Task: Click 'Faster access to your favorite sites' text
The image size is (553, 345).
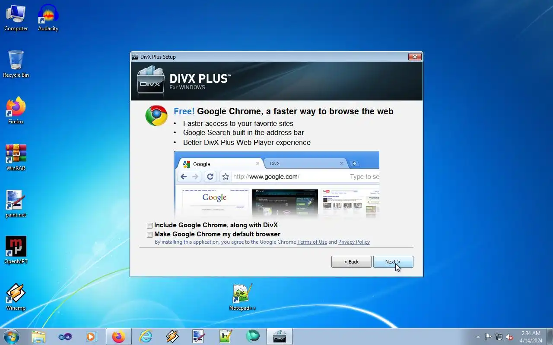Action: 238,123
